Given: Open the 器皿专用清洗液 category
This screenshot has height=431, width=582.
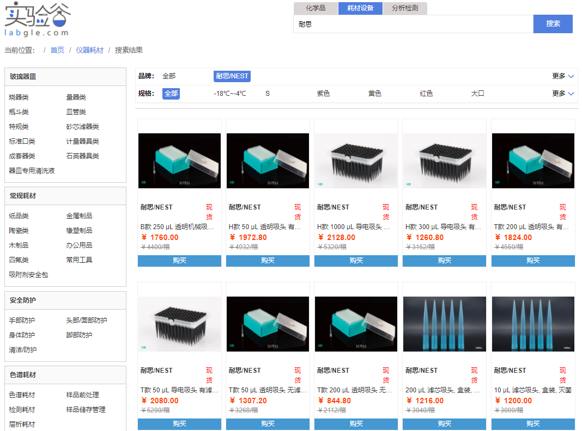Looking at the screenshot, I should click(32, 171).
